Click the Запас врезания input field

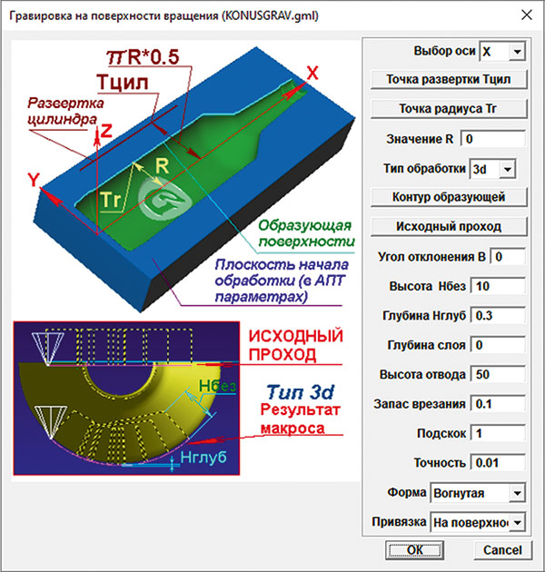click(500, 404)
